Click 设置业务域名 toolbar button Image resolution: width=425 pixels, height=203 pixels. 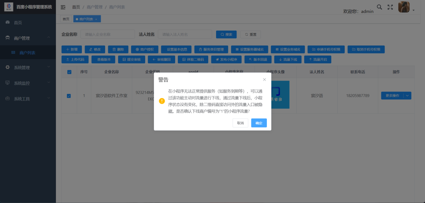click(x=288, y=49)
